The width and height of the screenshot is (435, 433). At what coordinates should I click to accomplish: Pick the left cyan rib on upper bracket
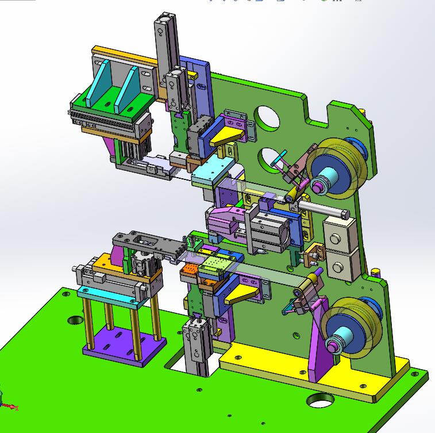(x=98, y=83)
